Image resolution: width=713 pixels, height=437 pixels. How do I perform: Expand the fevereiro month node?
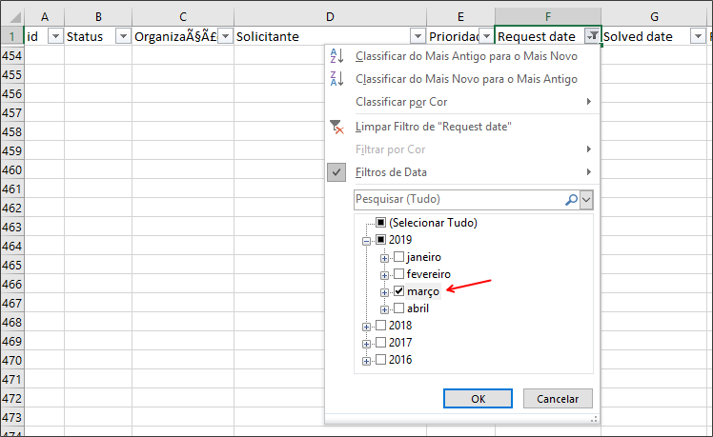click(x=384, y=276)
